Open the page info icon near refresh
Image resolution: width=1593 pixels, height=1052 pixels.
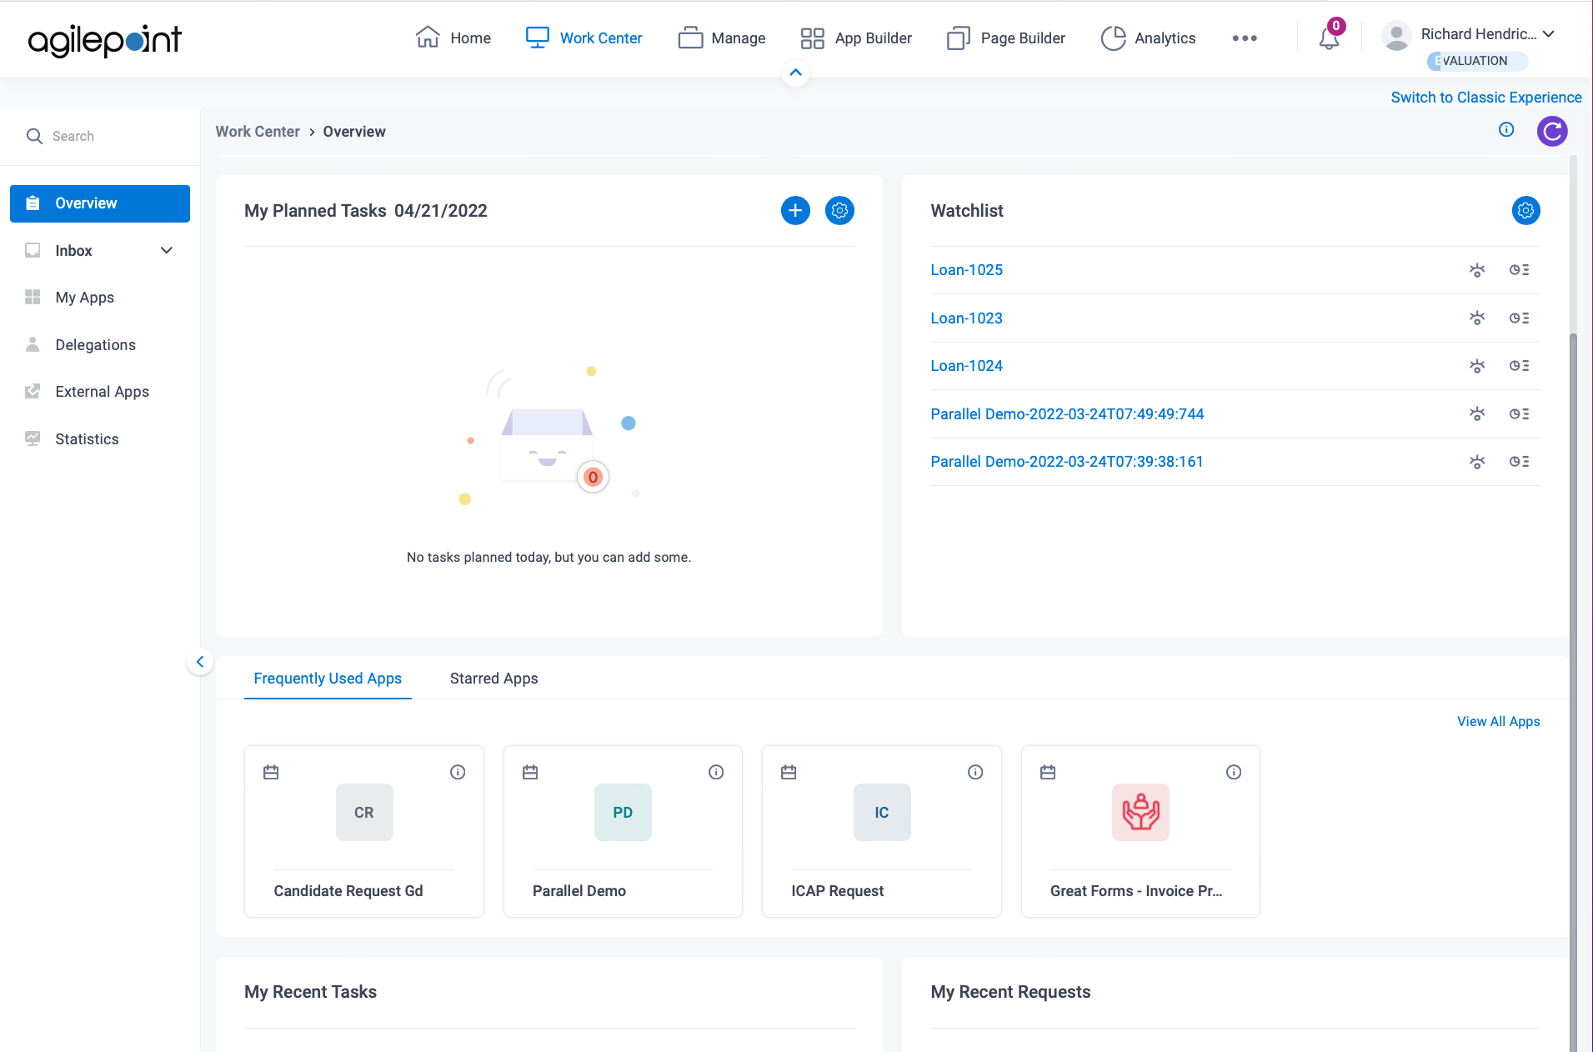1505,130
